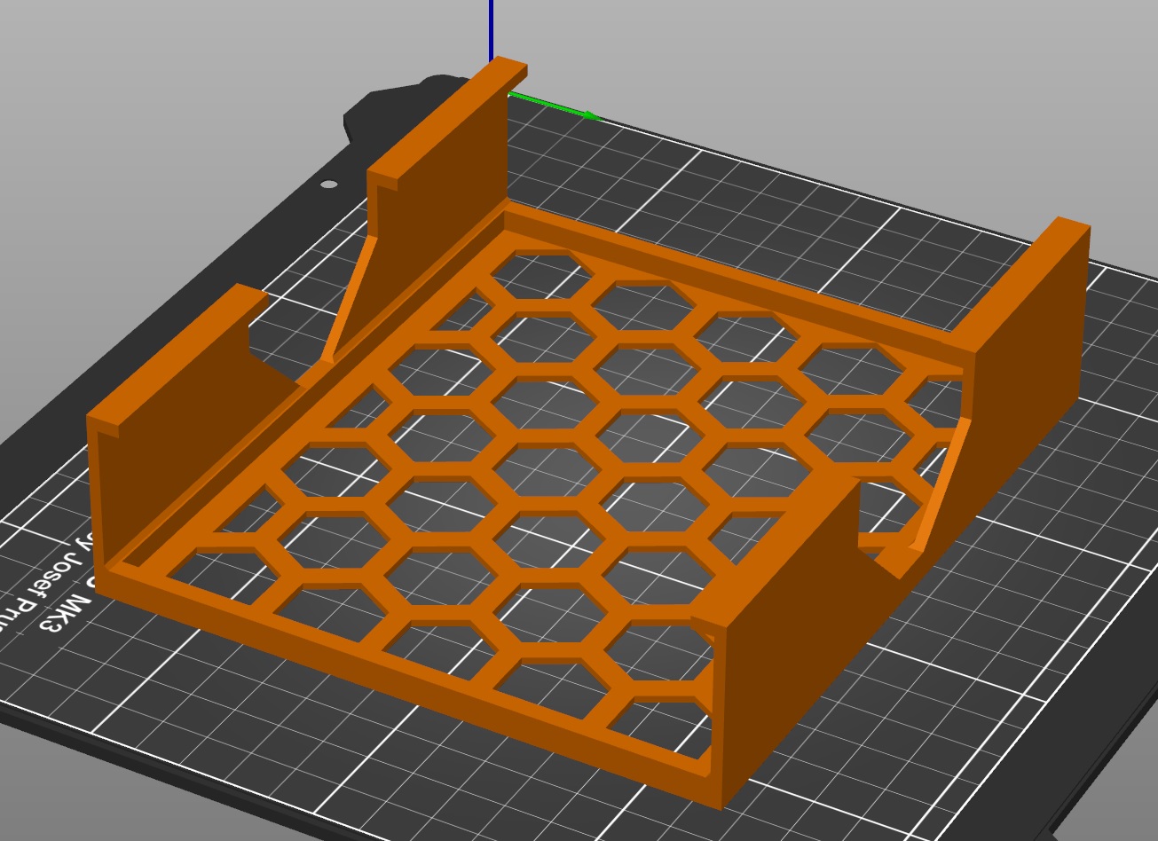
Task: Click the green Y axis arrow
Action: (x=555, y=105)
